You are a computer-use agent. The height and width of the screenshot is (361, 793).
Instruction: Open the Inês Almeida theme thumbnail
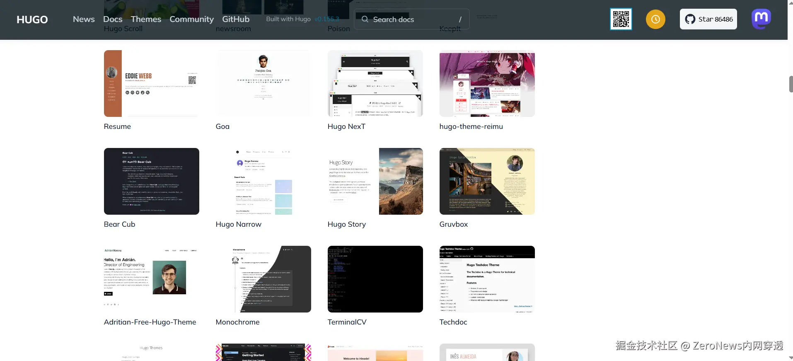click(487, 352)
